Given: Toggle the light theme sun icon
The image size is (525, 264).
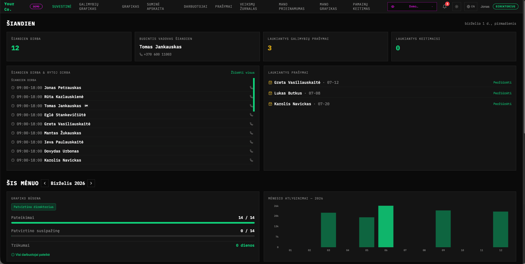Looking at the screenshot, I should click(457, 7).
